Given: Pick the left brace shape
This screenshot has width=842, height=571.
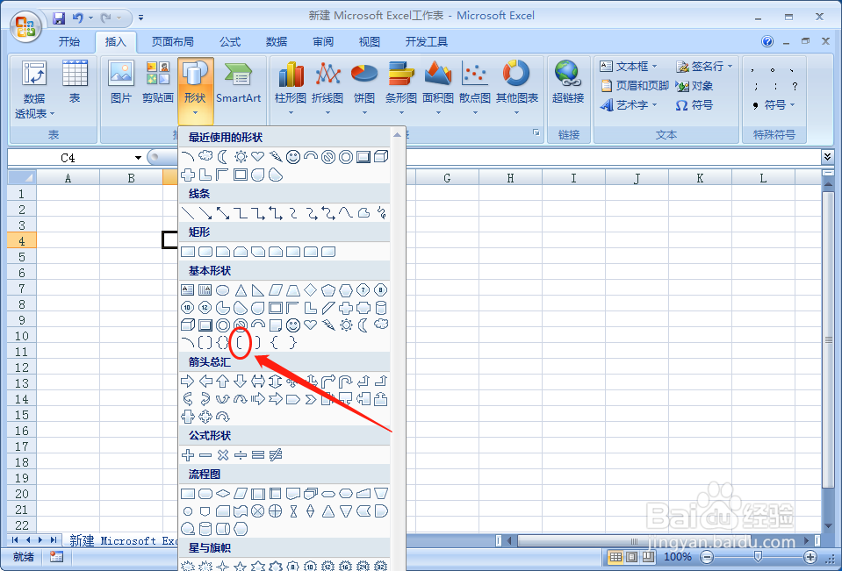Looking at the screenshot, I should tap(275, 342).
